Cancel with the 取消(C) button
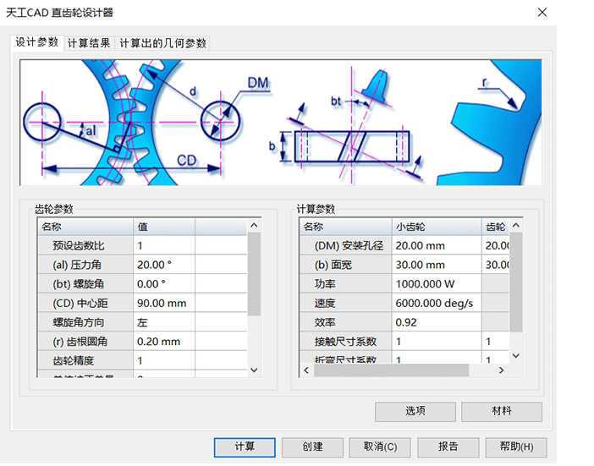This screenshot has width=594, height=466. coord(380,447)
